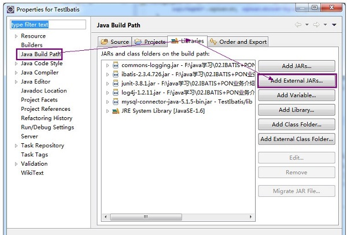Click the forward navigation arrow icon

click(316, 24)
